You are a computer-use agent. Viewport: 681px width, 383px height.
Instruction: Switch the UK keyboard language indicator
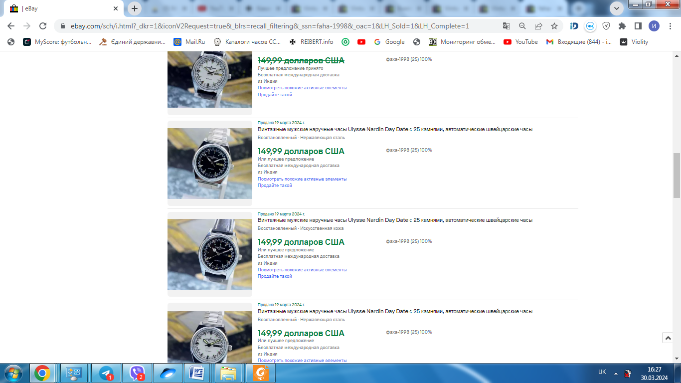[602, 372]
